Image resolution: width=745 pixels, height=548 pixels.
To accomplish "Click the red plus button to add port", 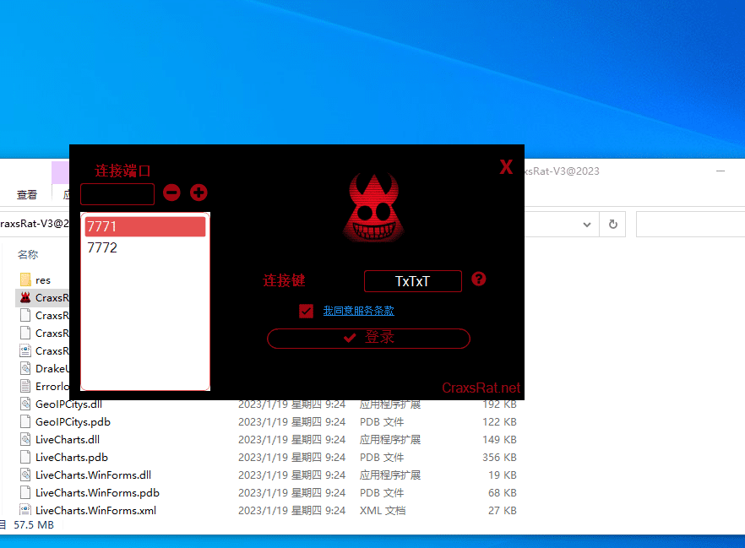I will 198,193.
